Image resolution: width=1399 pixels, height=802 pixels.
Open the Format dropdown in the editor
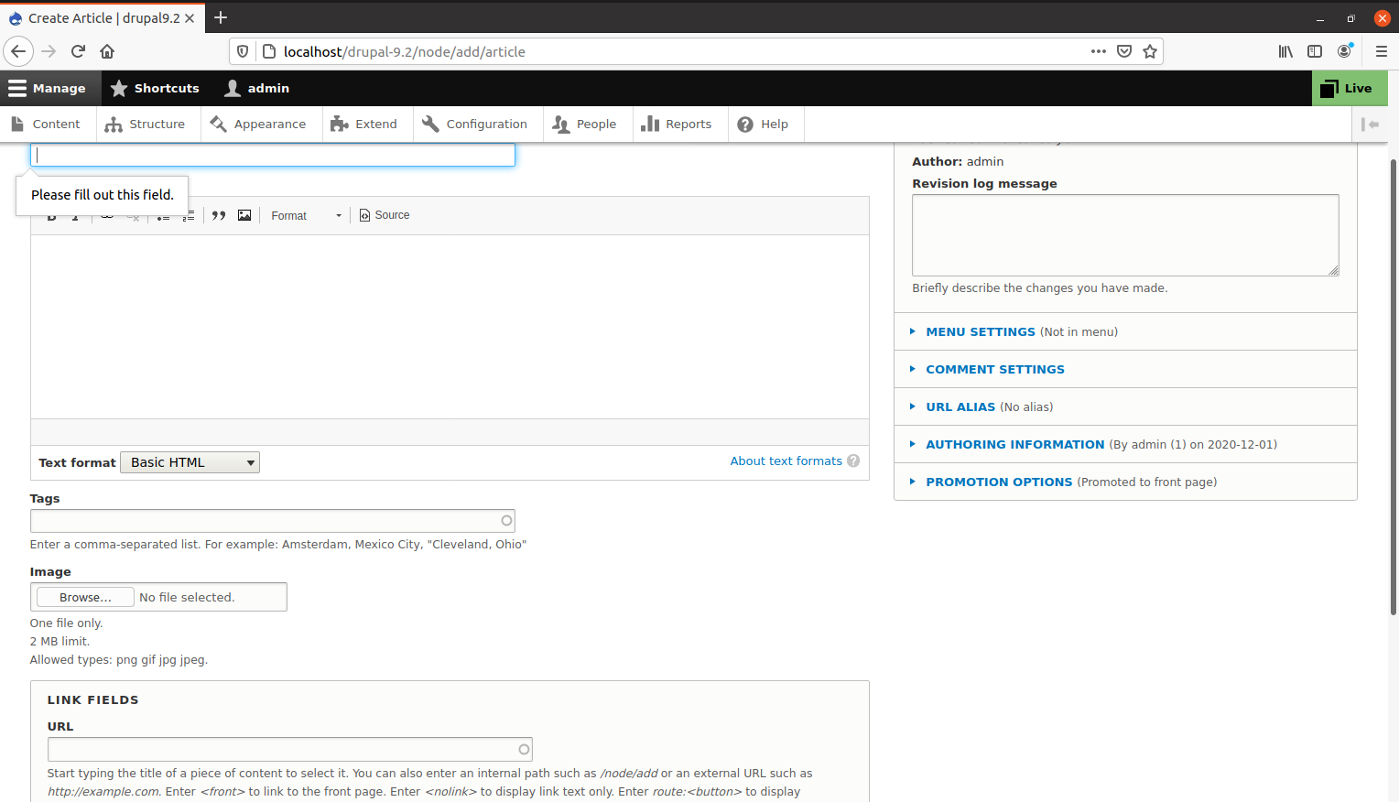[x=306, y=215]
